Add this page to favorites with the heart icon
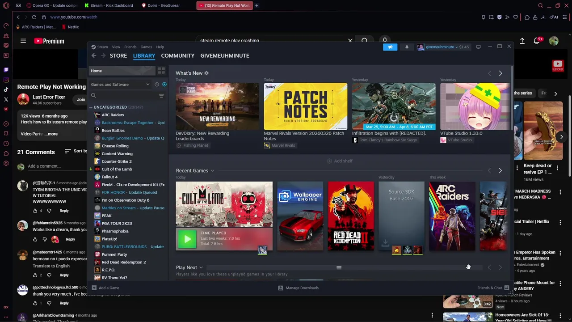The image size is (572, 322). 515,17
